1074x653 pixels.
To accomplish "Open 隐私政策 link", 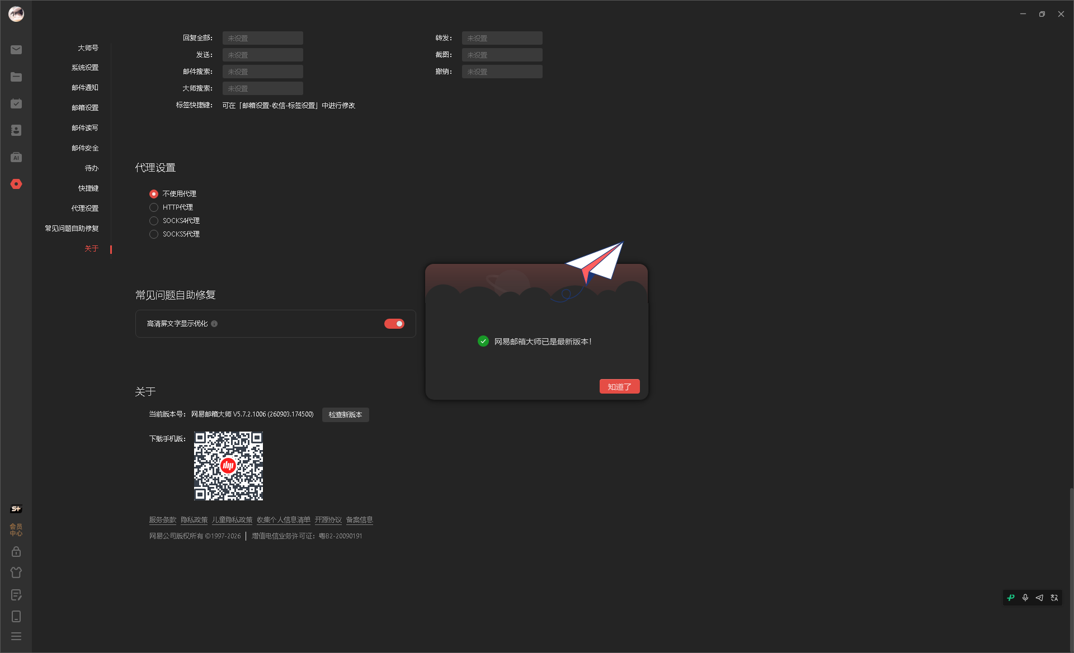I will [x=194, y=520].
